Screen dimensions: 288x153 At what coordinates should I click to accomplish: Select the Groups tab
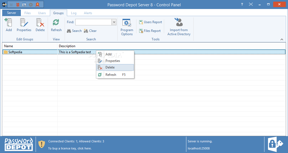point(58,13)
